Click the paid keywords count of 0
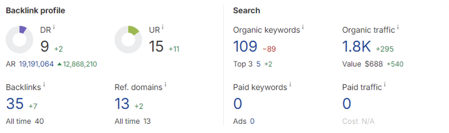 coord(238,103)
